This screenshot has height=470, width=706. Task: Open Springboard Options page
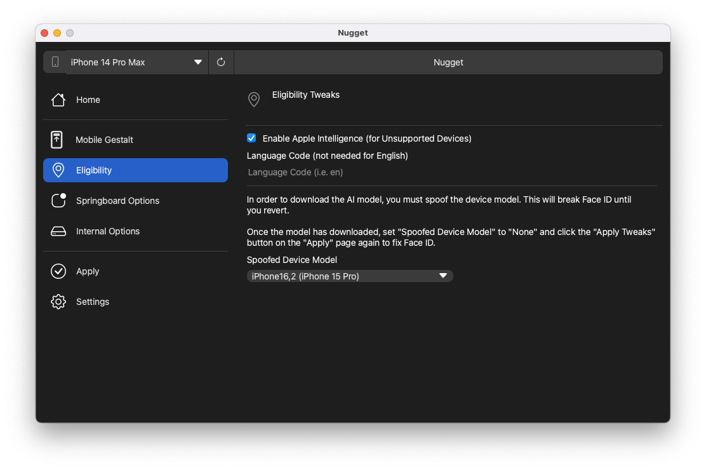(135, 201)
